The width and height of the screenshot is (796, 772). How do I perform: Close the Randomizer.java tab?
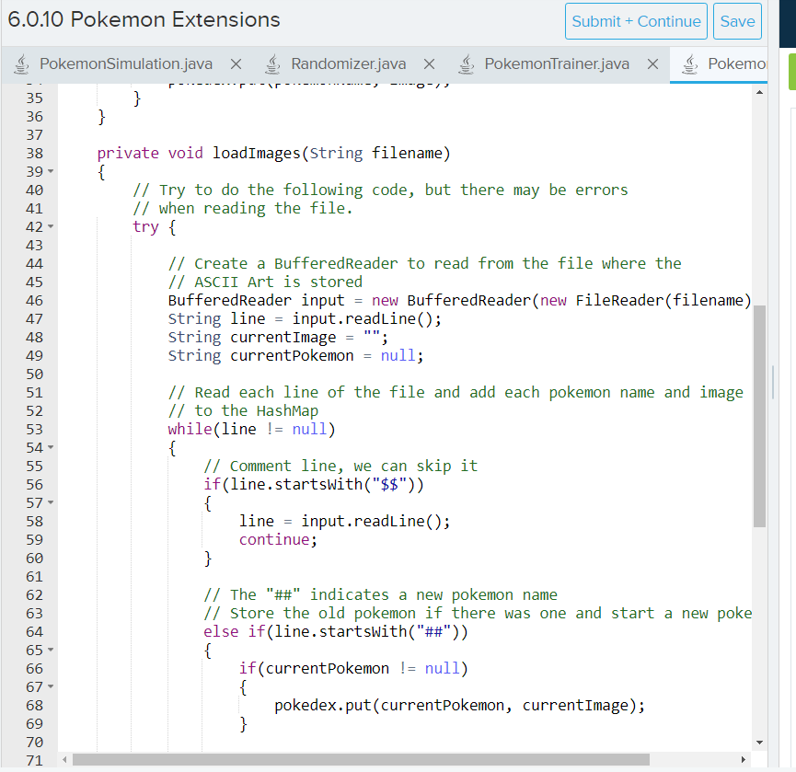click(430, 64)
